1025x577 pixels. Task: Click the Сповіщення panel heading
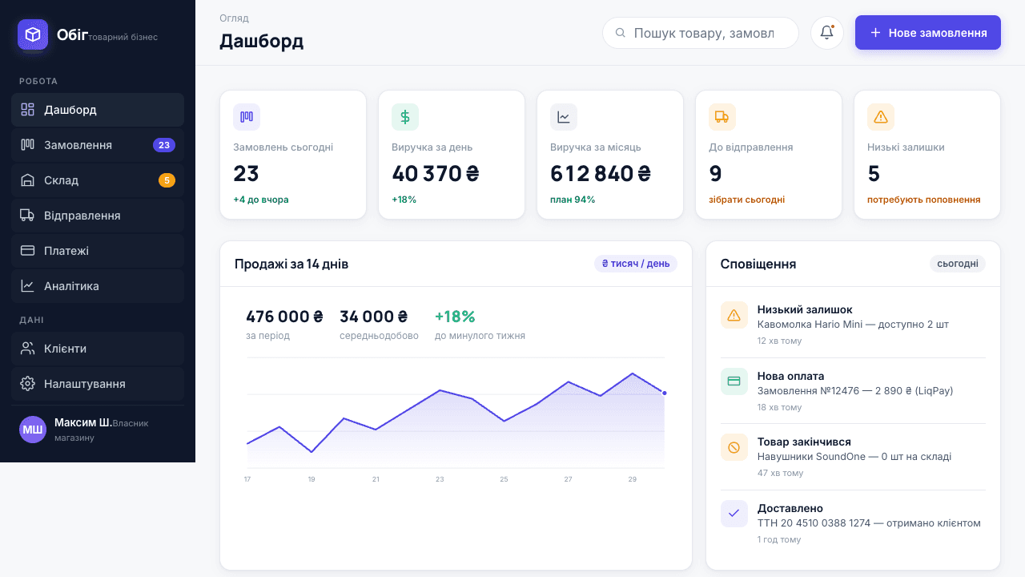[758, 264]
